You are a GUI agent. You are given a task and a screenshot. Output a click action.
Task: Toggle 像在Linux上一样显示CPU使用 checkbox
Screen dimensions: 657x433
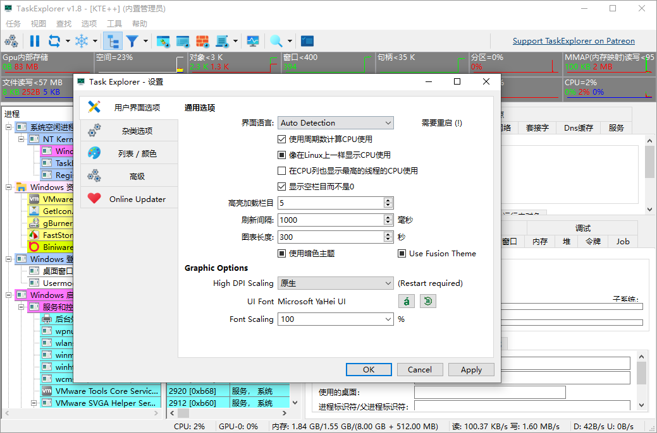281,155
